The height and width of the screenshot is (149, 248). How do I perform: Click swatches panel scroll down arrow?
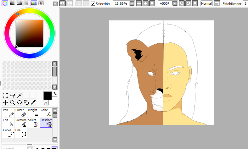point(54,87)
